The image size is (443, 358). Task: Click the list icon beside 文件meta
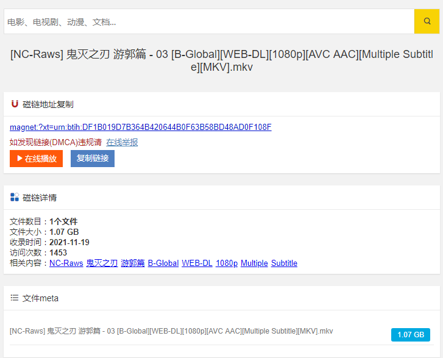(15, 298)
